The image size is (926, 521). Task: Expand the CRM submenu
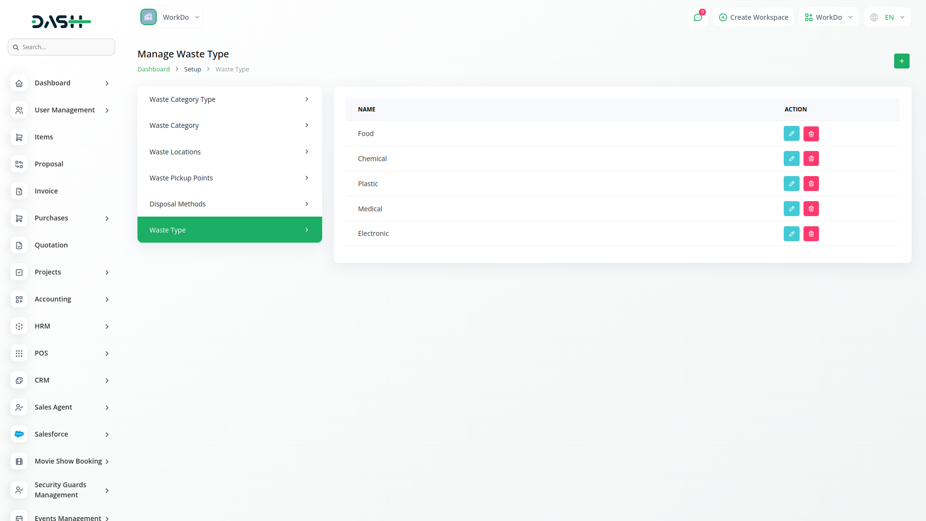coord(107,381)
